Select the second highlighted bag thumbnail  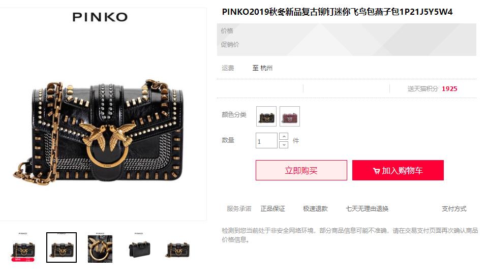[x=62, y=247]
